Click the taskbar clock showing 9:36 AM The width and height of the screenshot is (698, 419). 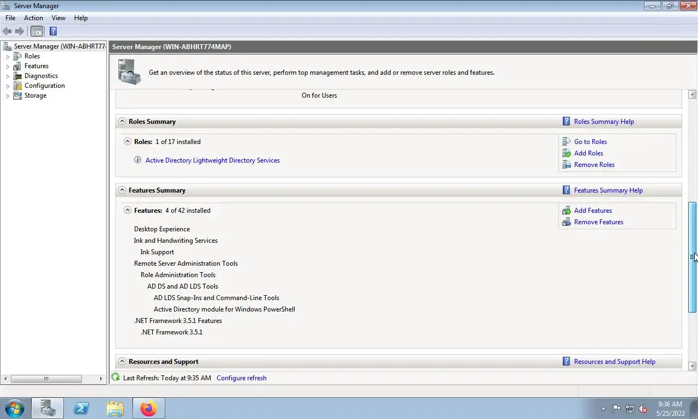click(x=670, y=404)
